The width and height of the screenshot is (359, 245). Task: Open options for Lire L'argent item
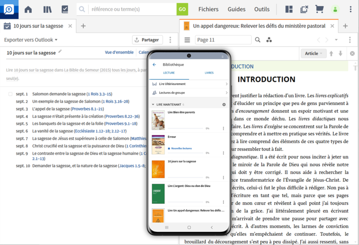[223, 202]
